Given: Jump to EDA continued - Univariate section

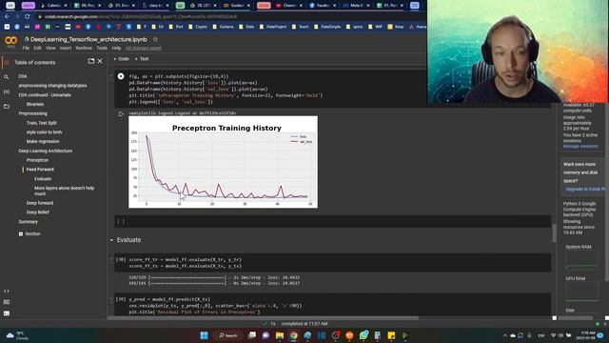Looking at the screenshot, I should point(45,95).
